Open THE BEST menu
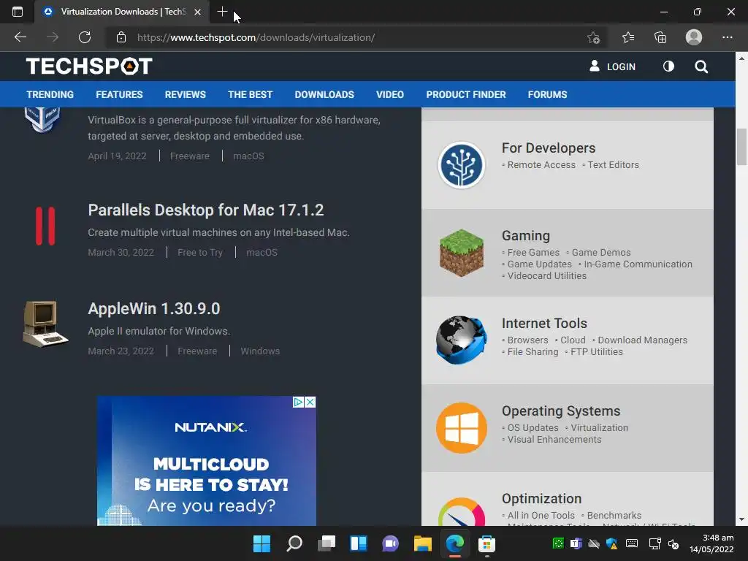Image resolution: width=748 pixels, height=561 pixels. tap(250, 94)
